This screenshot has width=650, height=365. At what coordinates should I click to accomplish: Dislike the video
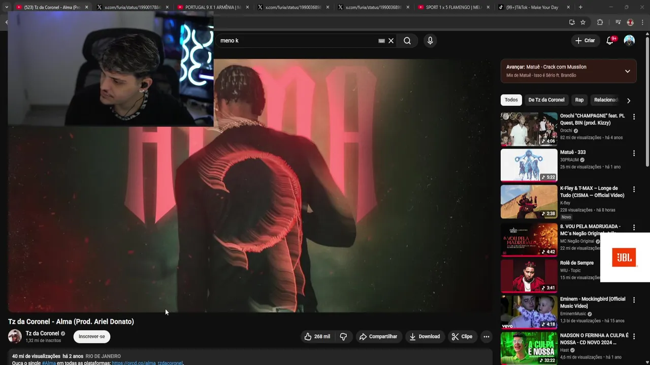[x=343, y=337]
